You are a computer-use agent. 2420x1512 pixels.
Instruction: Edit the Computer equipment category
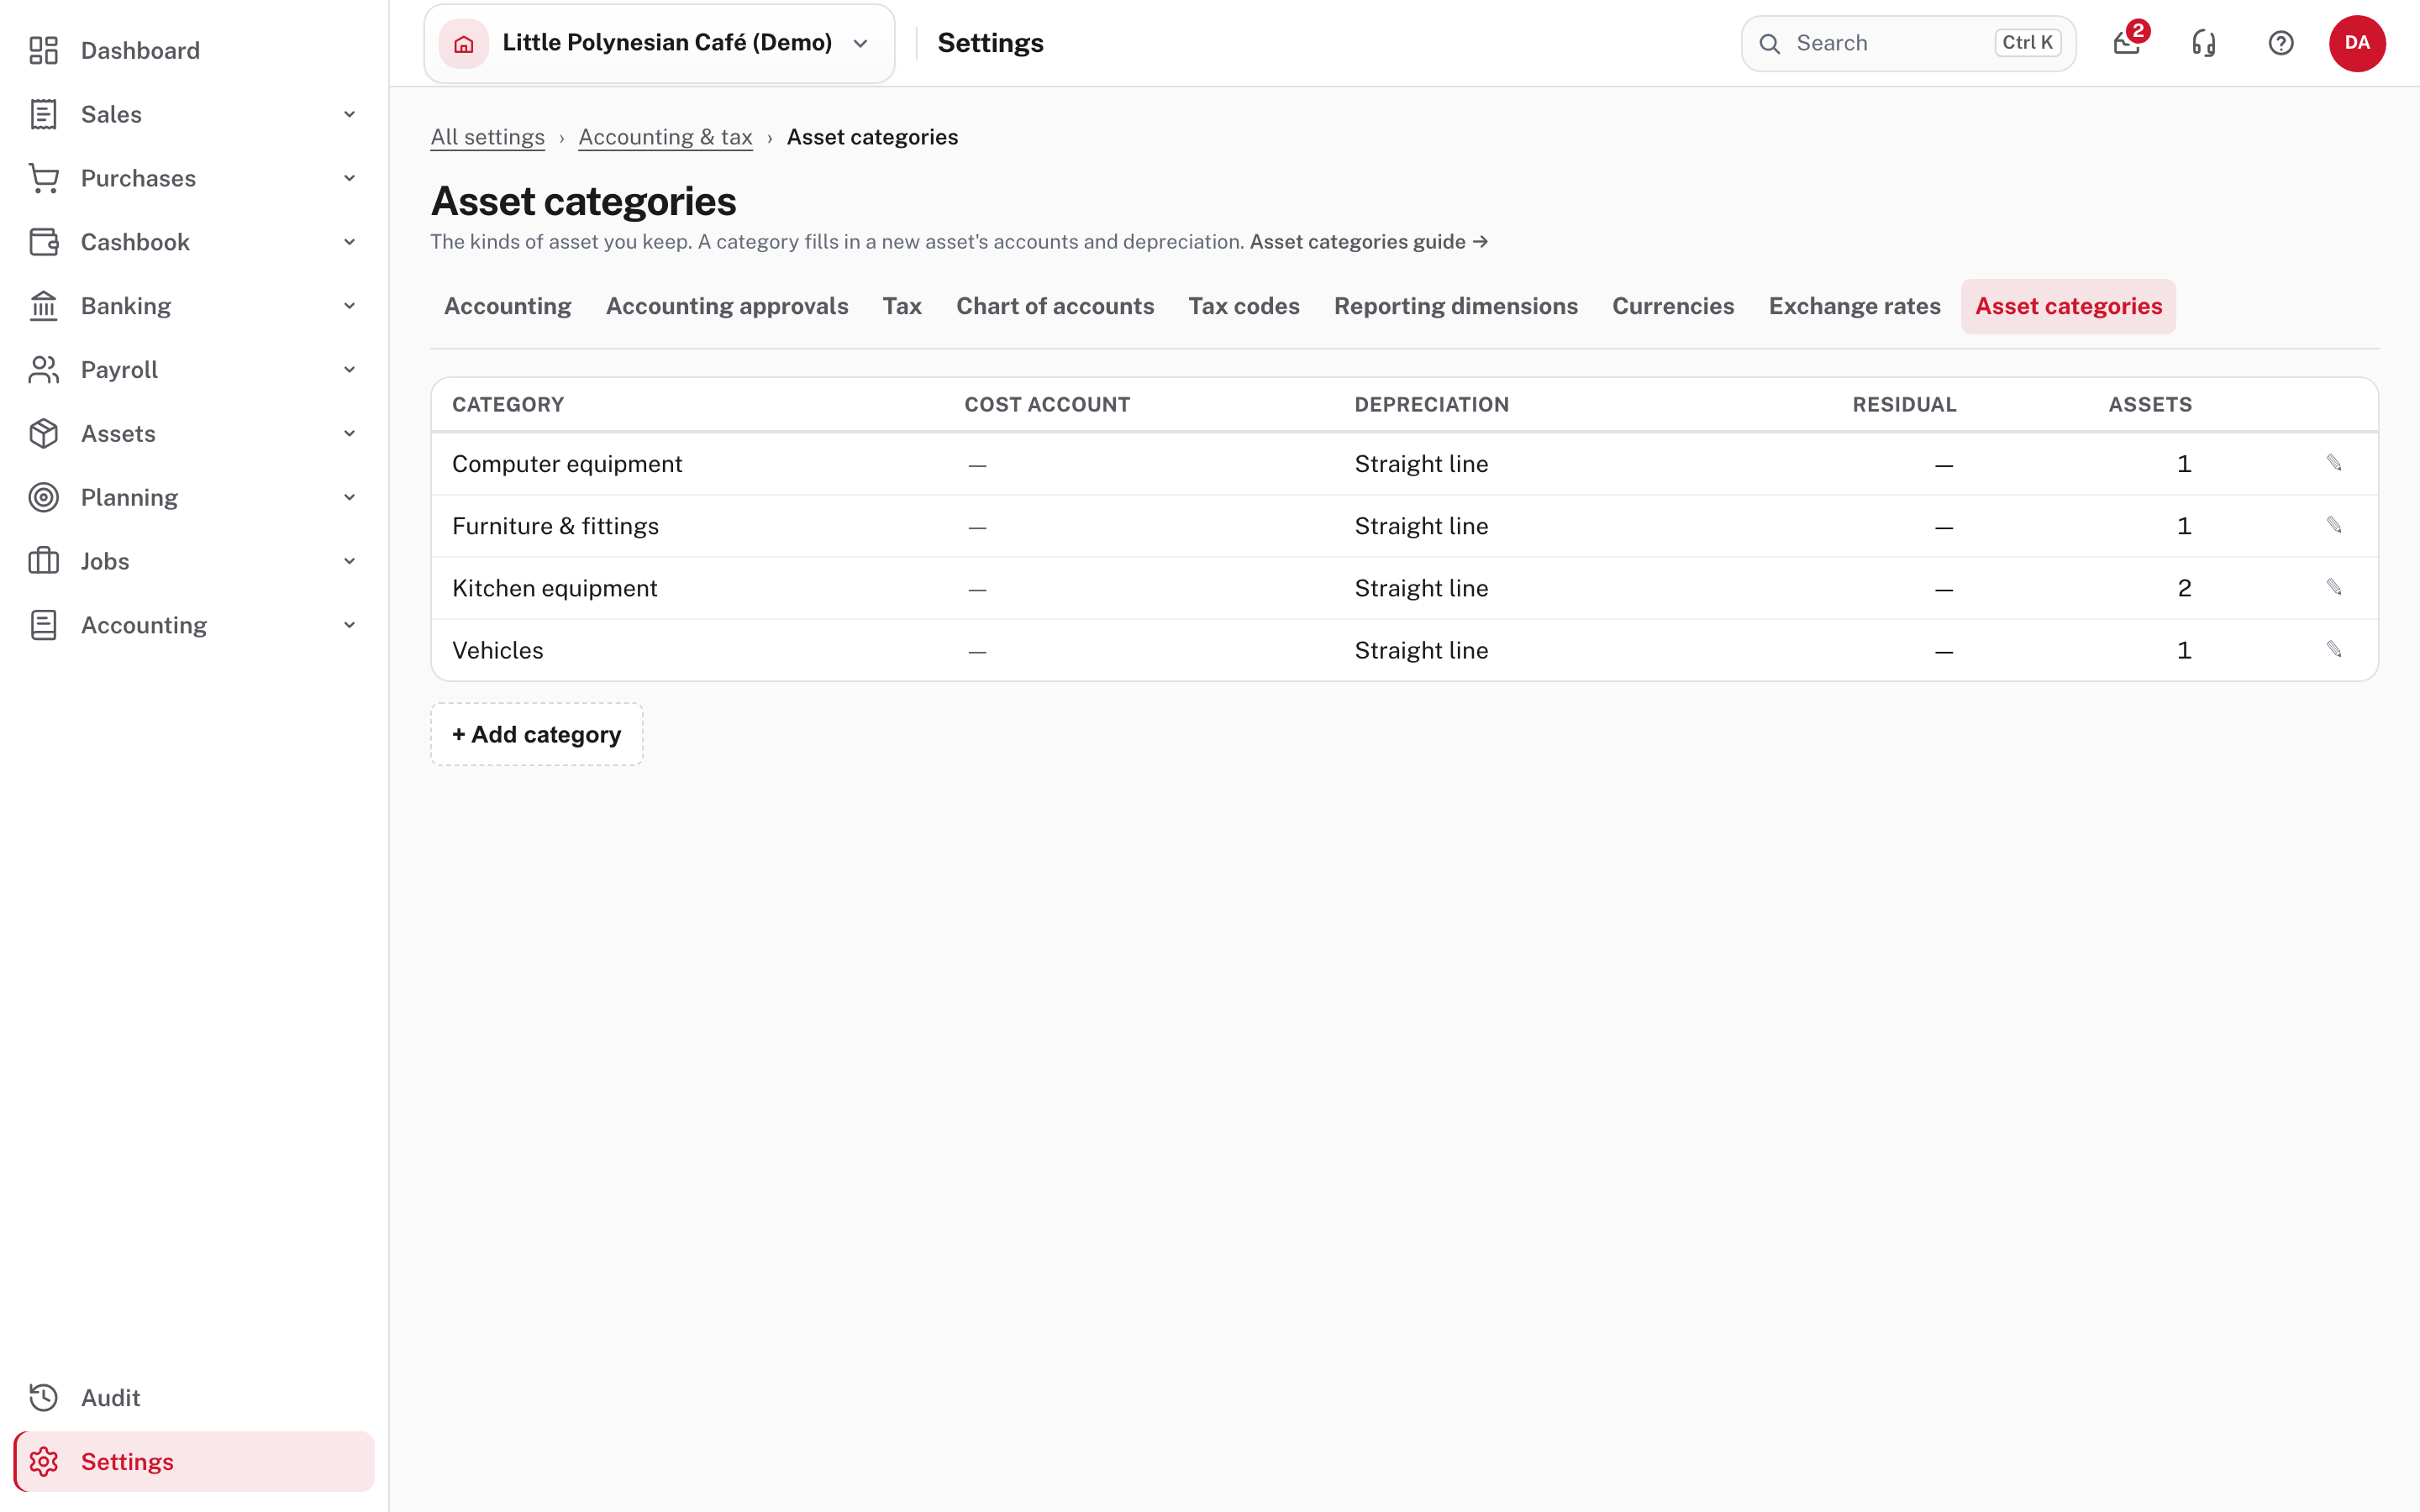[x=2334, y=463]
